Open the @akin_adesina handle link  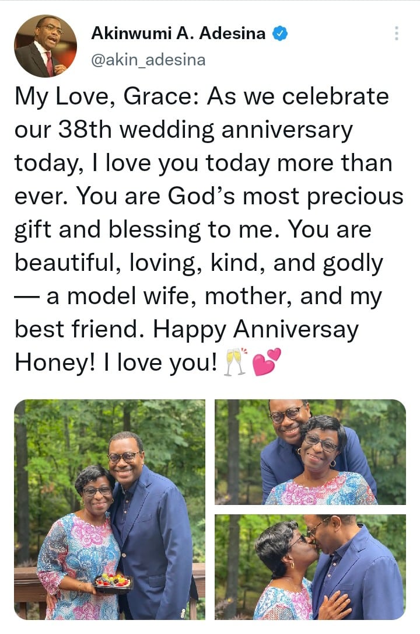pyautogui.click(x=148, y=60)
